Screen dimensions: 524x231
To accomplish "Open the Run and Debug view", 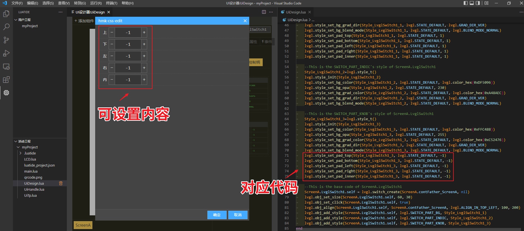I will [x=6, y=53].
